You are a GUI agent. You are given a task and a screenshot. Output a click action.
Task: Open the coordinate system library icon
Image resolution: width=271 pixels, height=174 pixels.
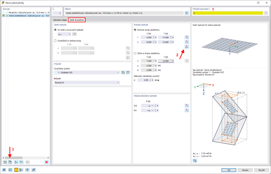(128, 73)
